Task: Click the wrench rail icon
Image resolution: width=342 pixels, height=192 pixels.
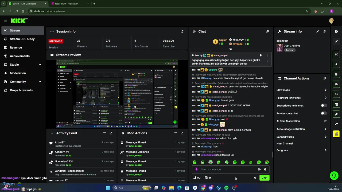Action: point(336,114)
